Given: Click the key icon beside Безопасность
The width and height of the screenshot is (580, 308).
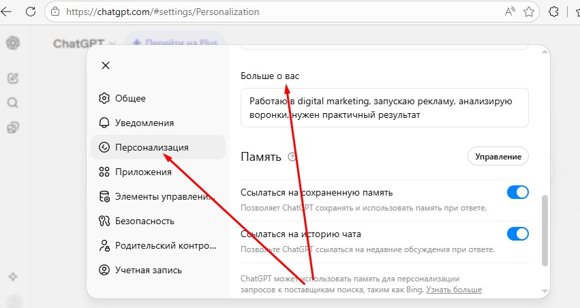Looking at the screenshot, I should [104, 221].
